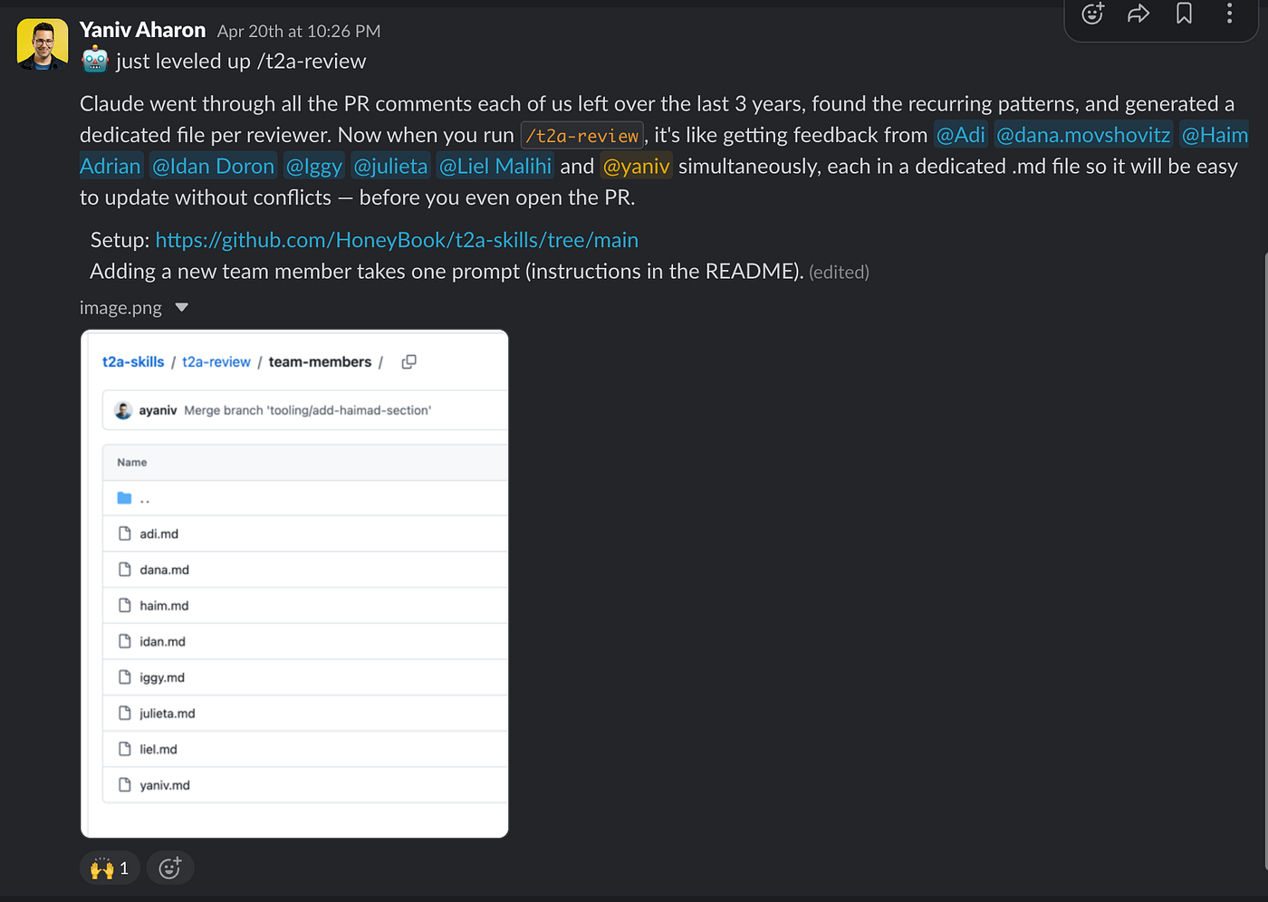Open the image.png screenshot preview

coord(294,583)
